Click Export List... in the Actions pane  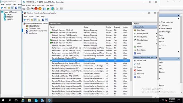(141, 50)
